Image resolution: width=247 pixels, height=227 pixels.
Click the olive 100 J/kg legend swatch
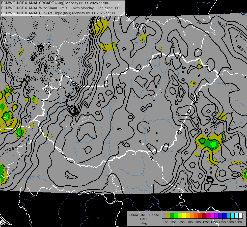pyautogui.click(x=168, y=216)
